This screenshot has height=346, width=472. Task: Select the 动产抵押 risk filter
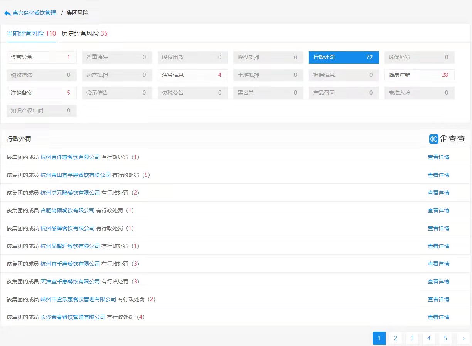(x=117, y=75)
